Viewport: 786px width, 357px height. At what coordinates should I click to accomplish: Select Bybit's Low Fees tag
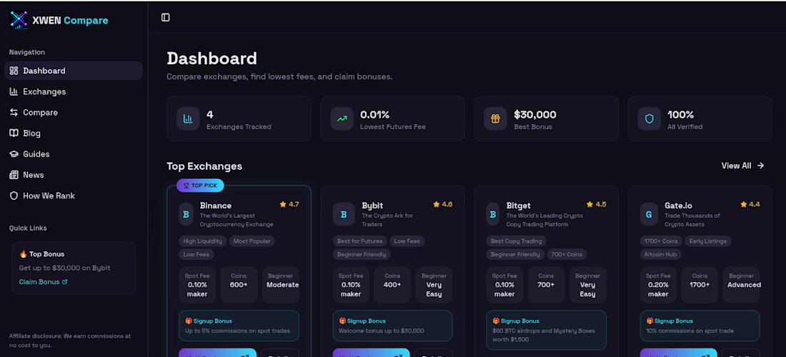[407, 241]
